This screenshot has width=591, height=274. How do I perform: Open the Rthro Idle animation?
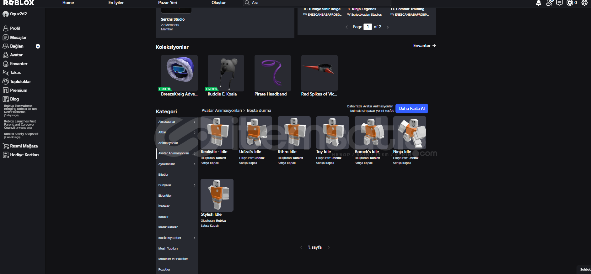tap(294, 133)
